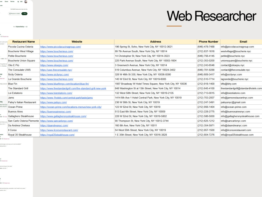Open the user profile avatar

pyautogui.click(x=26, y=2)
